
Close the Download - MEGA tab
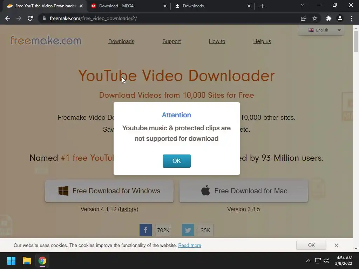coord(165,6)
